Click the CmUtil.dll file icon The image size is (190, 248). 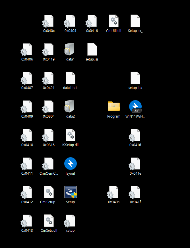(114, 21)
